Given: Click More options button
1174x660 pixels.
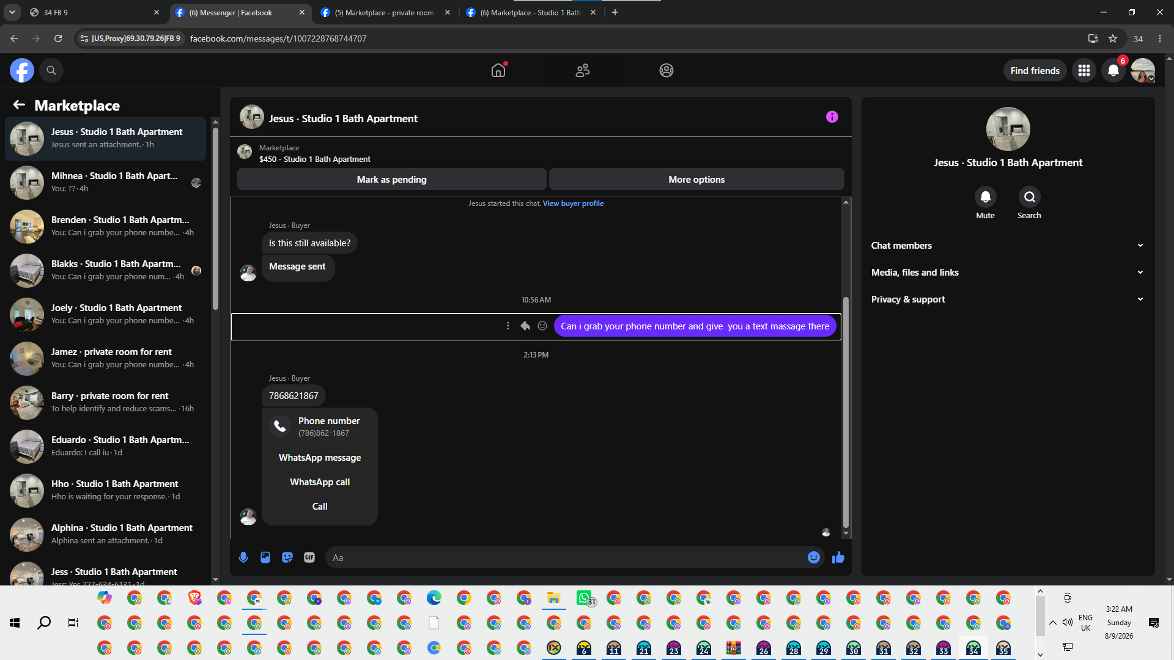Looking at the screenshot, I should pyautogui.click(x=696, y=180).
